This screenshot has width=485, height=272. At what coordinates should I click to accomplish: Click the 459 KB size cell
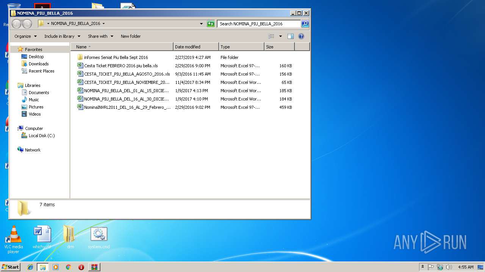pos(286,107)
